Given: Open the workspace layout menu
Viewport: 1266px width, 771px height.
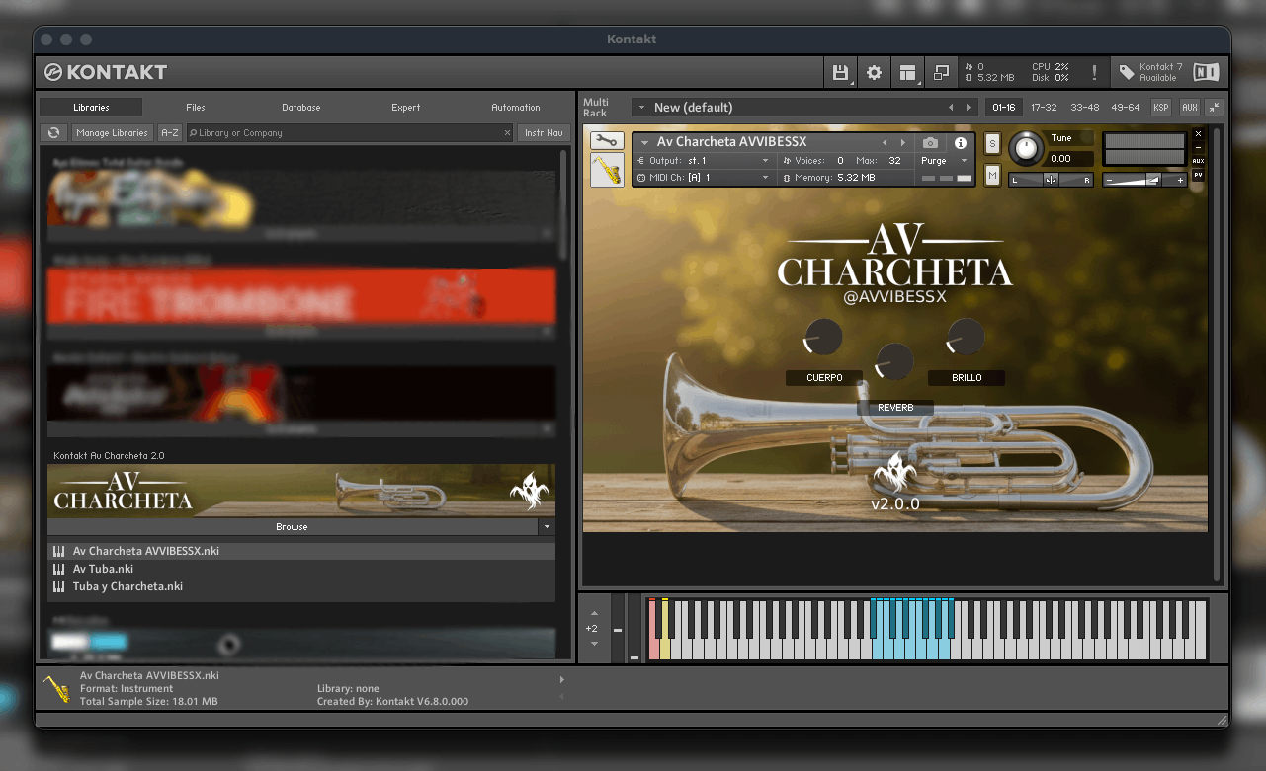Looking at the screenshot, I should [x=907, y=72].
